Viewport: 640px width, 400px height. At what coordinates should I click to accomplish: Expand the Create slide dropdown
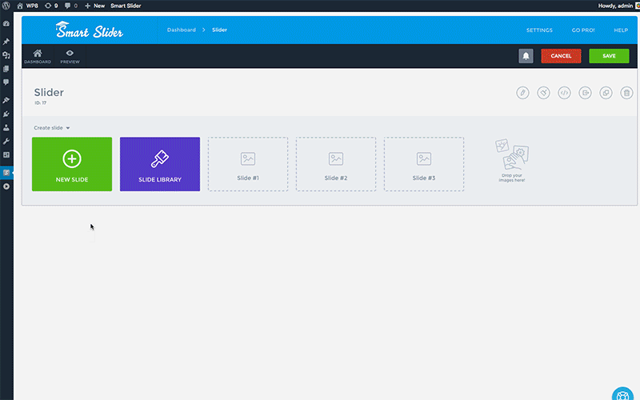pos(52,128)
